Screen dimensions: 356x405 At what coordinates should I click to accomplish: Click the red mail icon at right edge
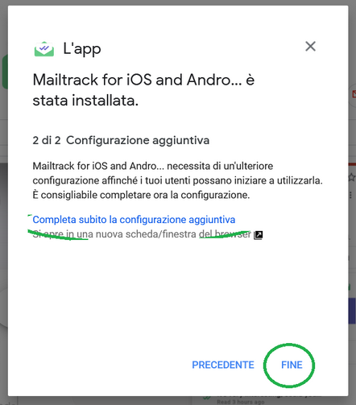[x=354, y=94]
